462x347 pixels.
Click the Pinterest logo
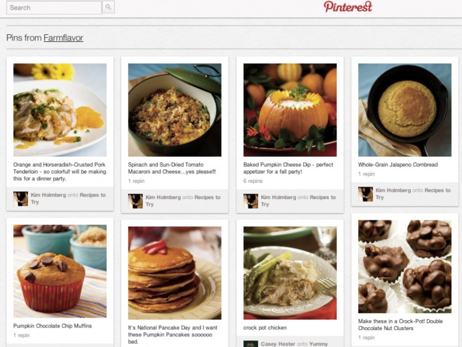(348, 7)
